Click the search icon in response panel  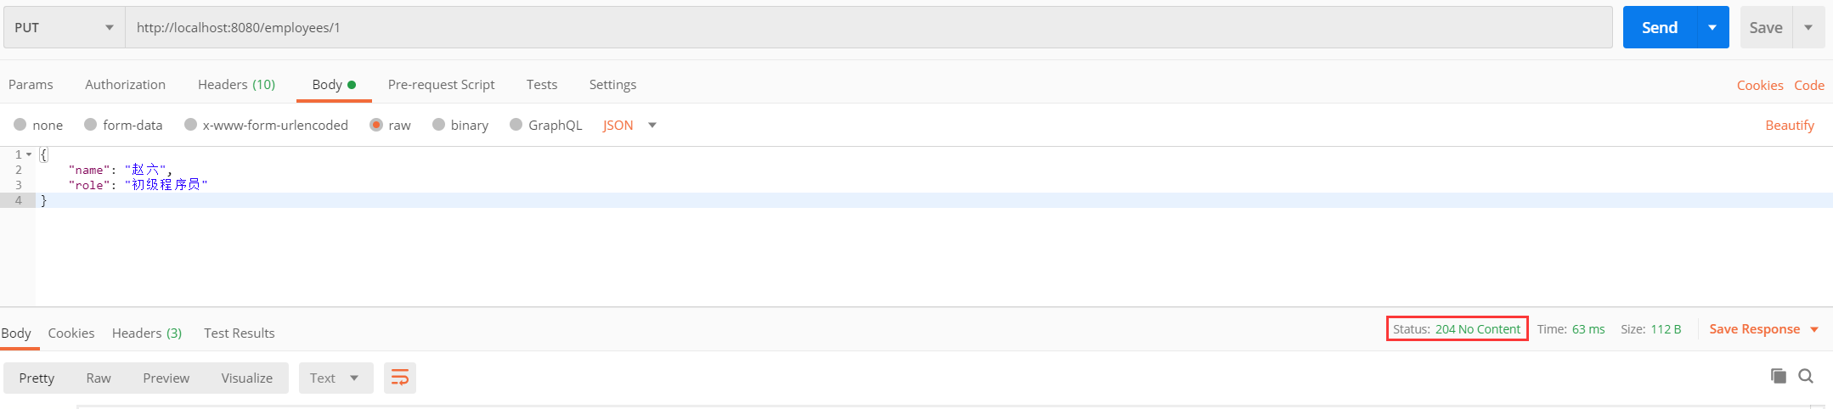coord(1806,376)
